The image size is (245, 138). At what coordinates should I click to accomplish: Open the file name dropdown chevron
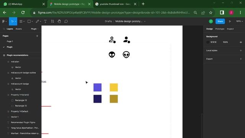pyautogui.click(x=145, y=21)
